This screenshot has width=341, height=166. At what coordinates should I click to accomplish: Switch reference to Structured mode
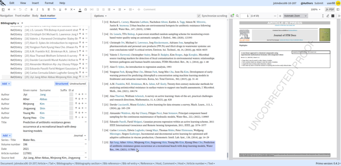tap(61, 84)
